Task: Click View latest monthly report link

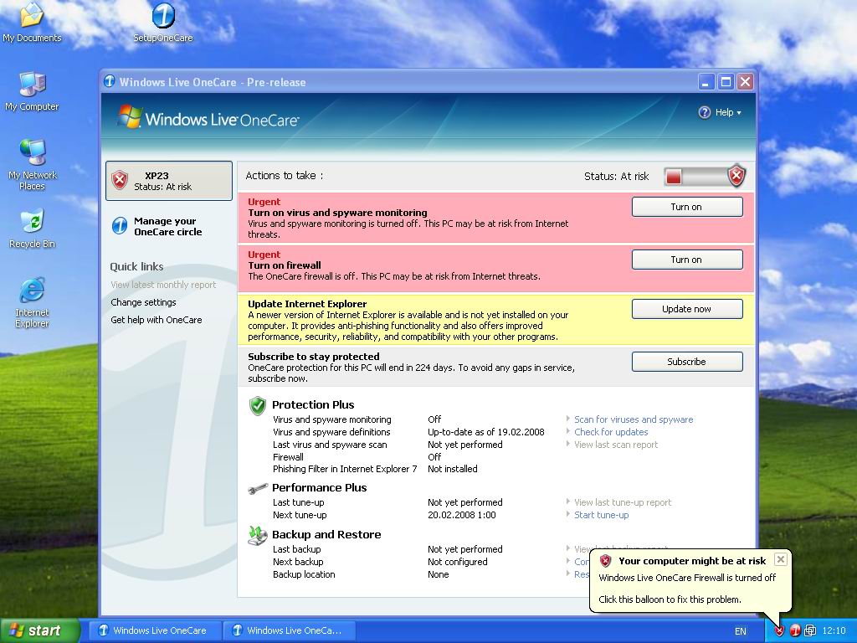Action: click(x=163, y=285)
